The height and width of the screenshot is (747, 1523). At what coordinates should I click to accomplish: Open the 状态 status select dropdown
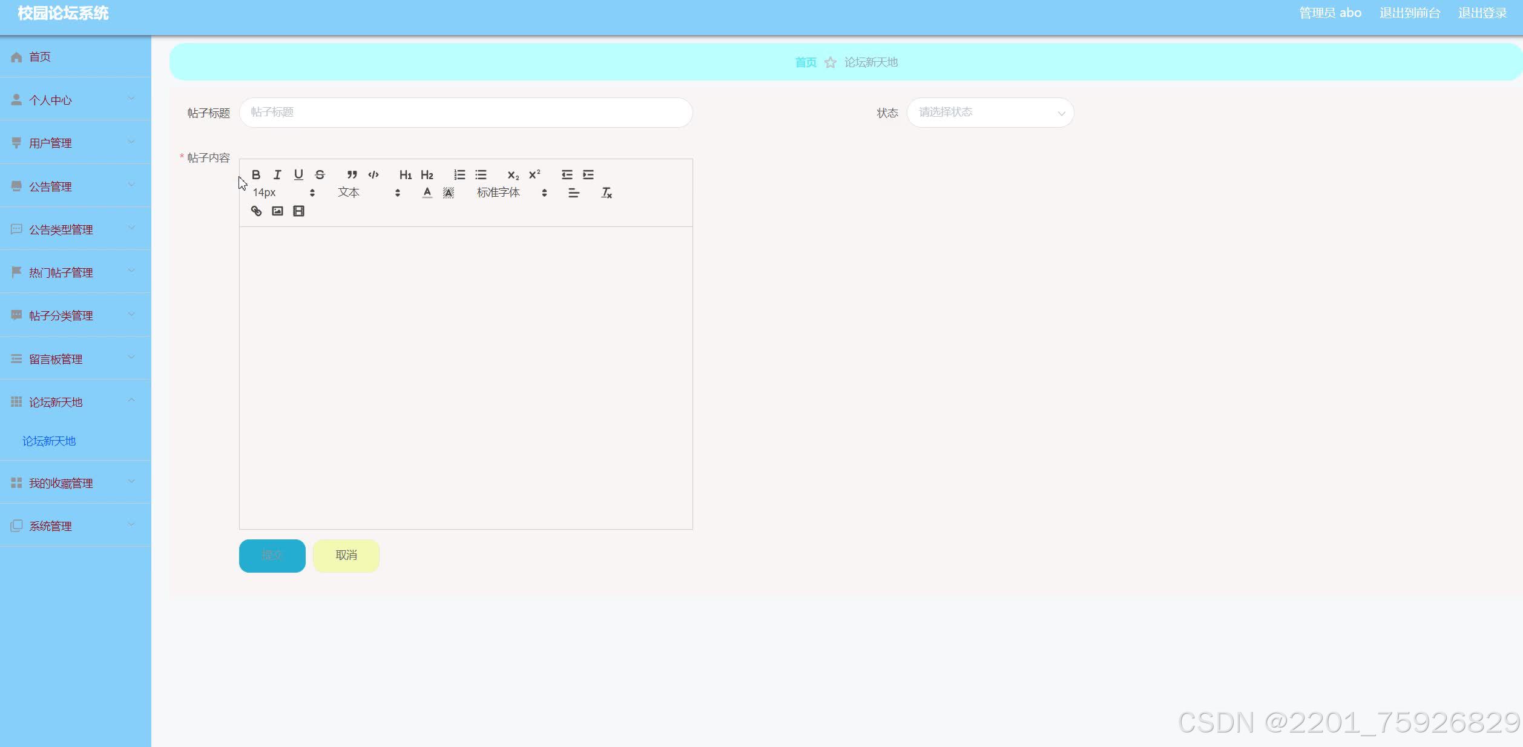pos(990,113)
